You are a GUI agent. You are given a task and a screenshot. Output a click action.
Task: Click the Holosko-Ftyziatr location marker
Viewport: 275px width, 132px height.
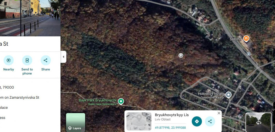[228, 95]
